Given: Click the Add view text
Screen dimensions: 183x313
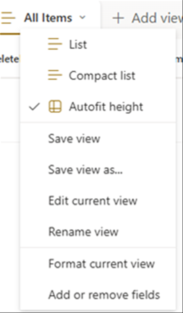Looking at the screenshot, I should [157, 18].
